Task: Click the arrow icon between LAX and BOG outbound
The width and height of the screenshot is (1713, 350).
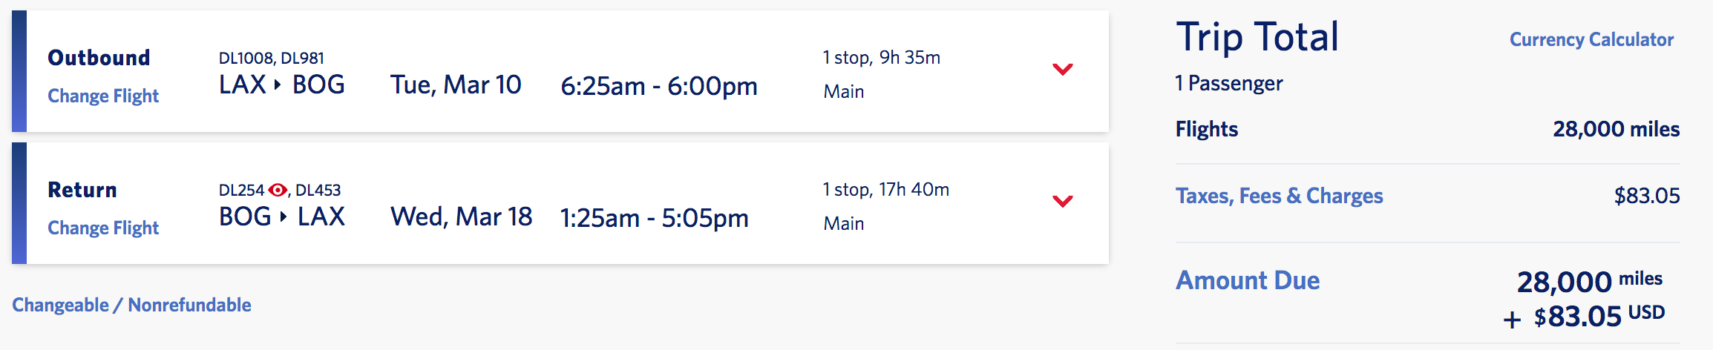Action: 278,85
